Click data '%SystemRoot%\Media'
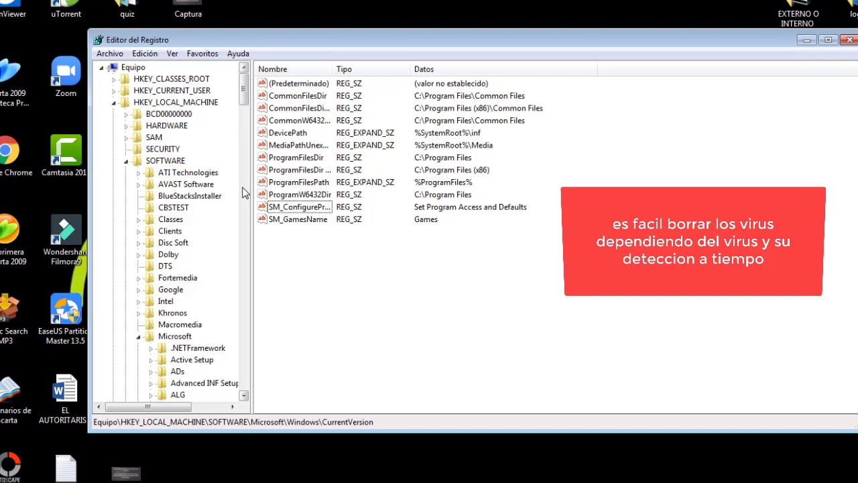 pyautogui.click(x=453, y=145)
